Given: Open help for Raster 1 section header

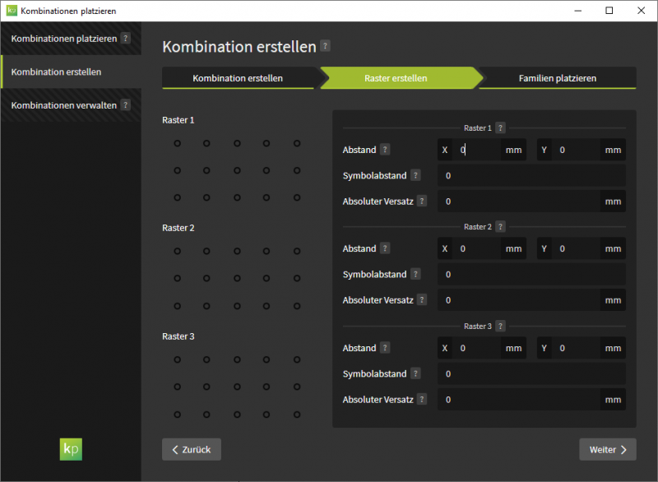Looking at the screenshot, I should [500, 128].
